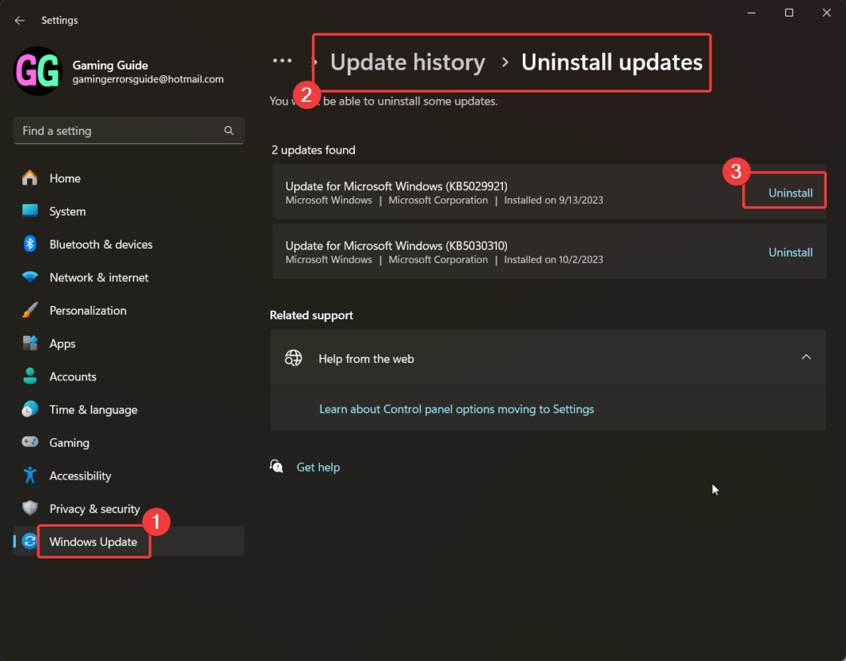Collapse the Help from the web section
The width and height of the screenshot is (846, 661).
click(x=806, y=357)
